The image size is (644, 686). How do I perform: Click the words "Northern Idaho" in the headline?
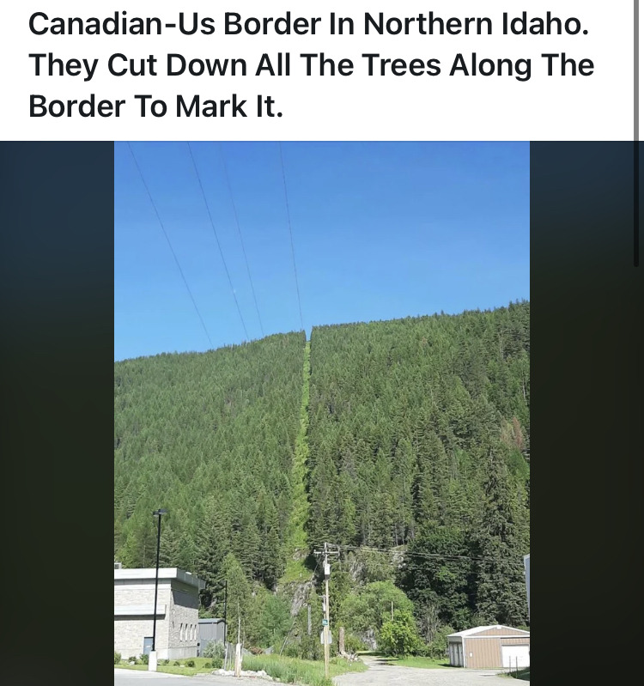click(x=476, y=24)
